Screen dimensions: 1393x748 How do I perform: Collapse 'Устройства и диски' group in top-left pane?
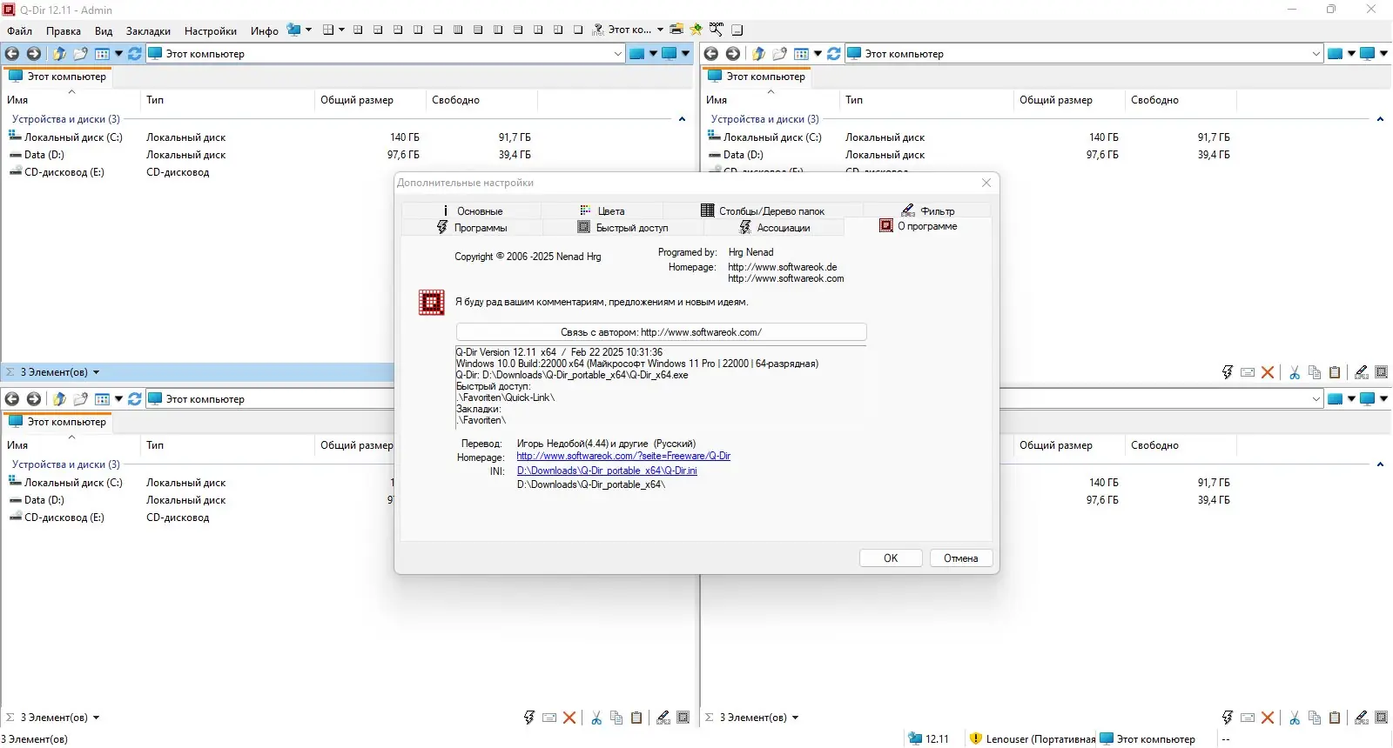coord(682,119)
